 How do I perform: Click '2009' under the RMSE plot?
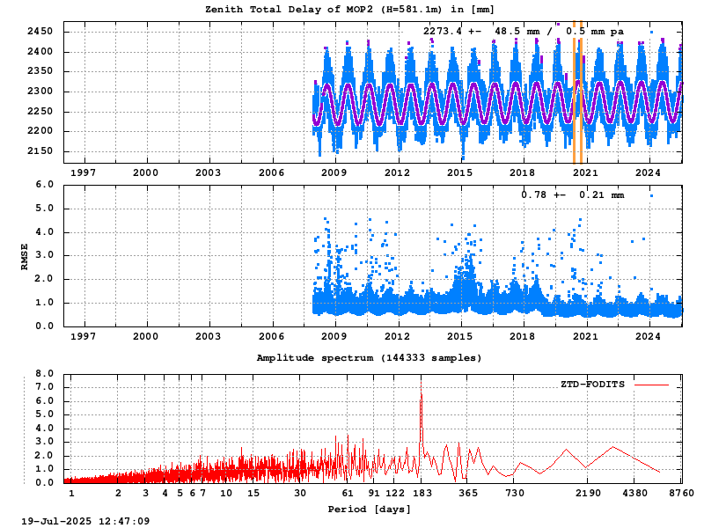(x=334, y=336)
